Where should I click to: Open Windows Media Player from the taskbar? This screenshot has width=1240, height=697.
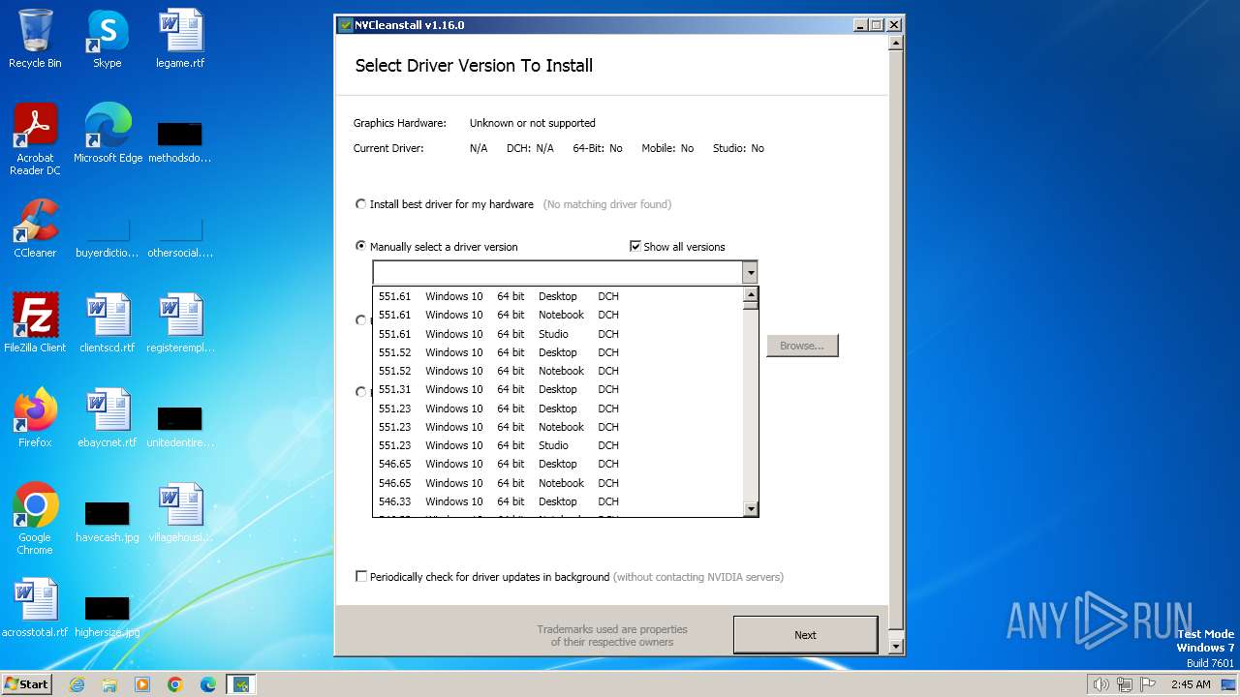(142, 684)
